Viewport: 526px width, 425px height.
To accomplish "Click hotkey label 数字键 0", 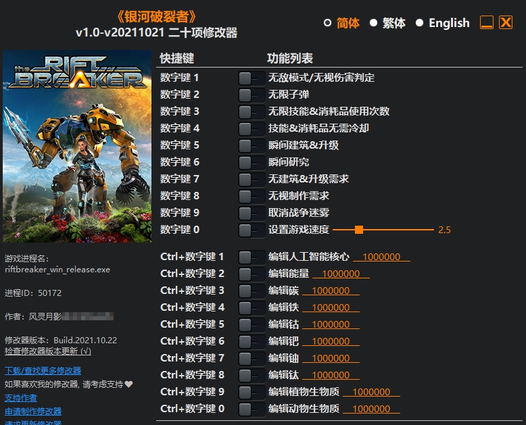I will [179, 230].
